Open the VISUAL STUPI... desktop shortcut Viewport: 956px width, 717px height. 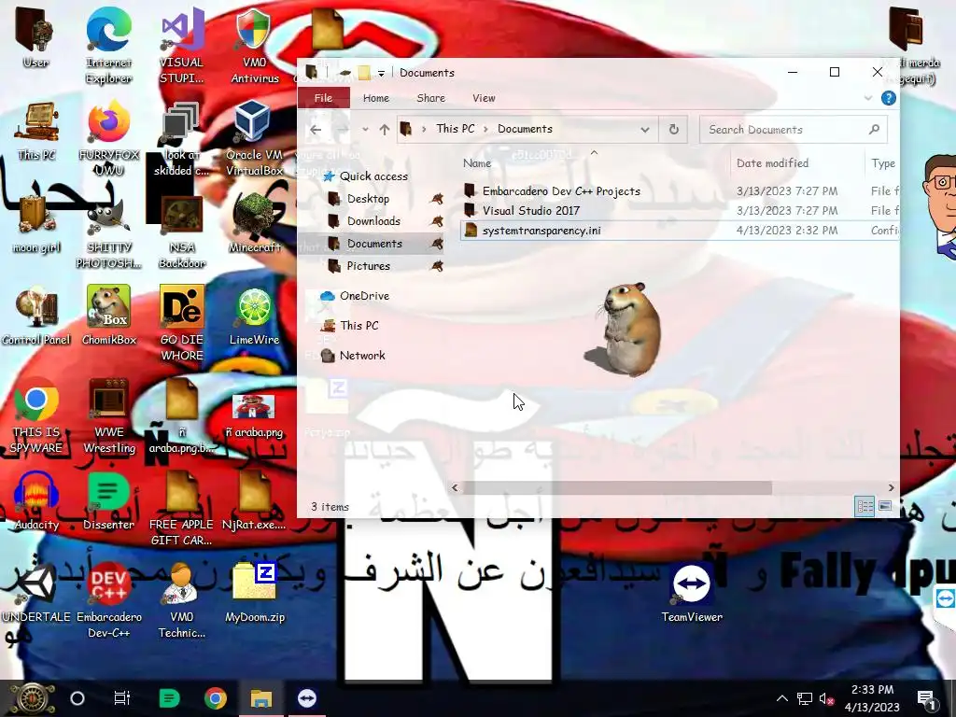coord(182,45)
